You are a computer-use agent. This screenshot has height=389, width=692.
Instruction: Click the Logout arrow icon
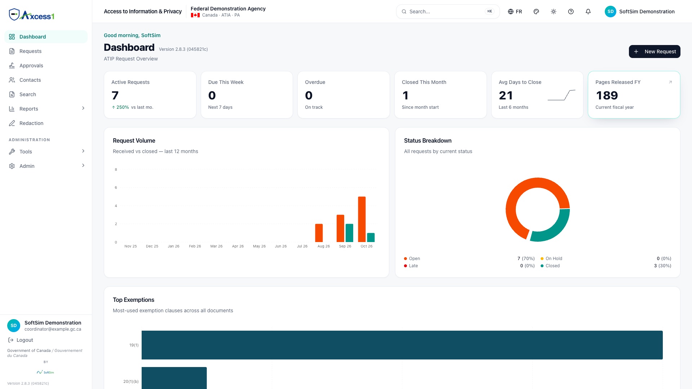pyautogui.click(x=11, y=340)
